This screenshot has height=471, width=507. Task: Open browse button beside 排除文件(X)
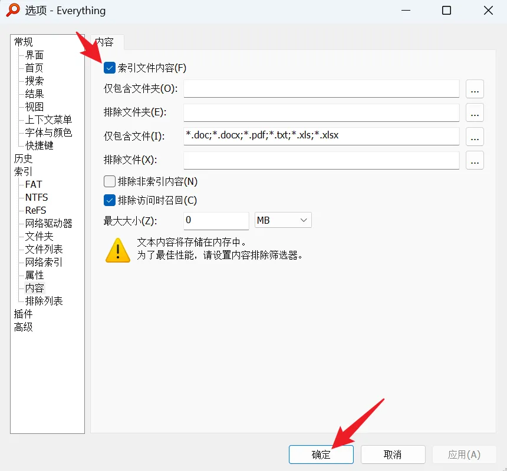475,160
